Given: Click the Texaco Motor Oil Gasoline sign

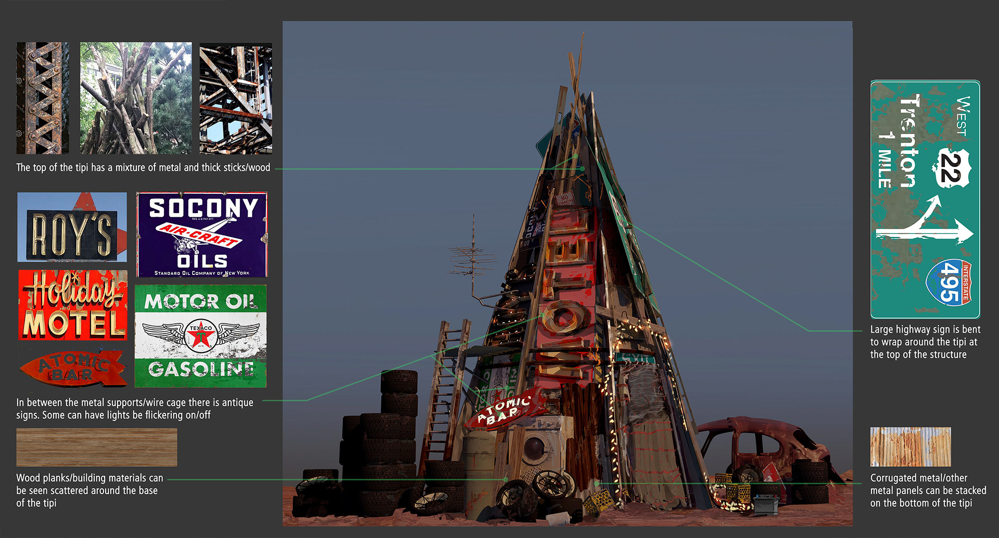Looking at the screenshot, I should point(200,336).
